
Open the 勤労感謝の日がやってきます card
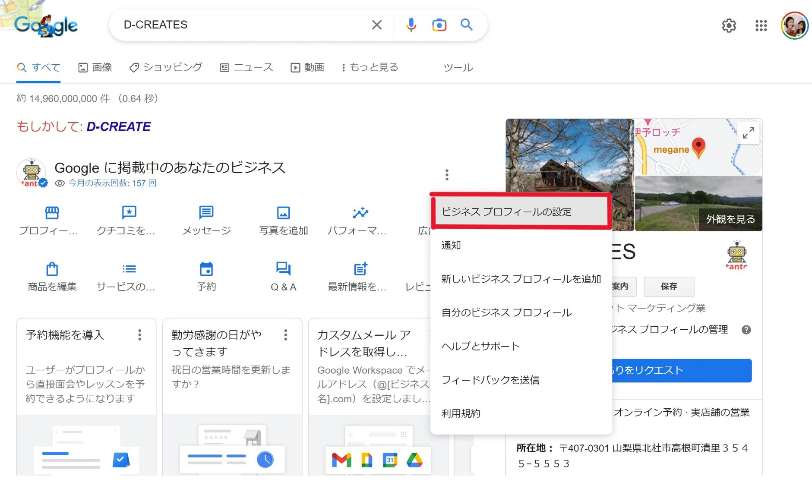[232, 397]
